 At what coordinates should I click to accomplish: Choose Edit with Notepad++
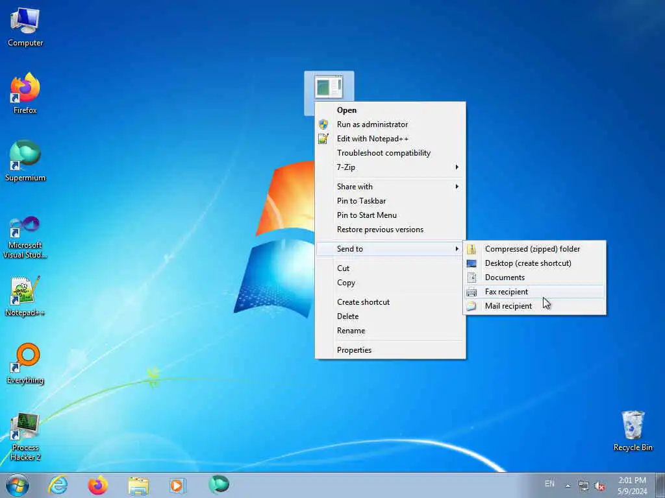coord(390,139)
